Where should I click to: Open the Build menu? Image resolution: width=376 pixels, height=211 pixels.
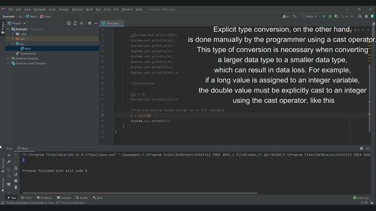[89, 9]
